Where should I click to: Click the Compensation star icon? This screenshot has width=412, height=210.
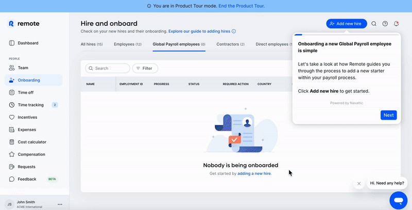coord(11,154)
